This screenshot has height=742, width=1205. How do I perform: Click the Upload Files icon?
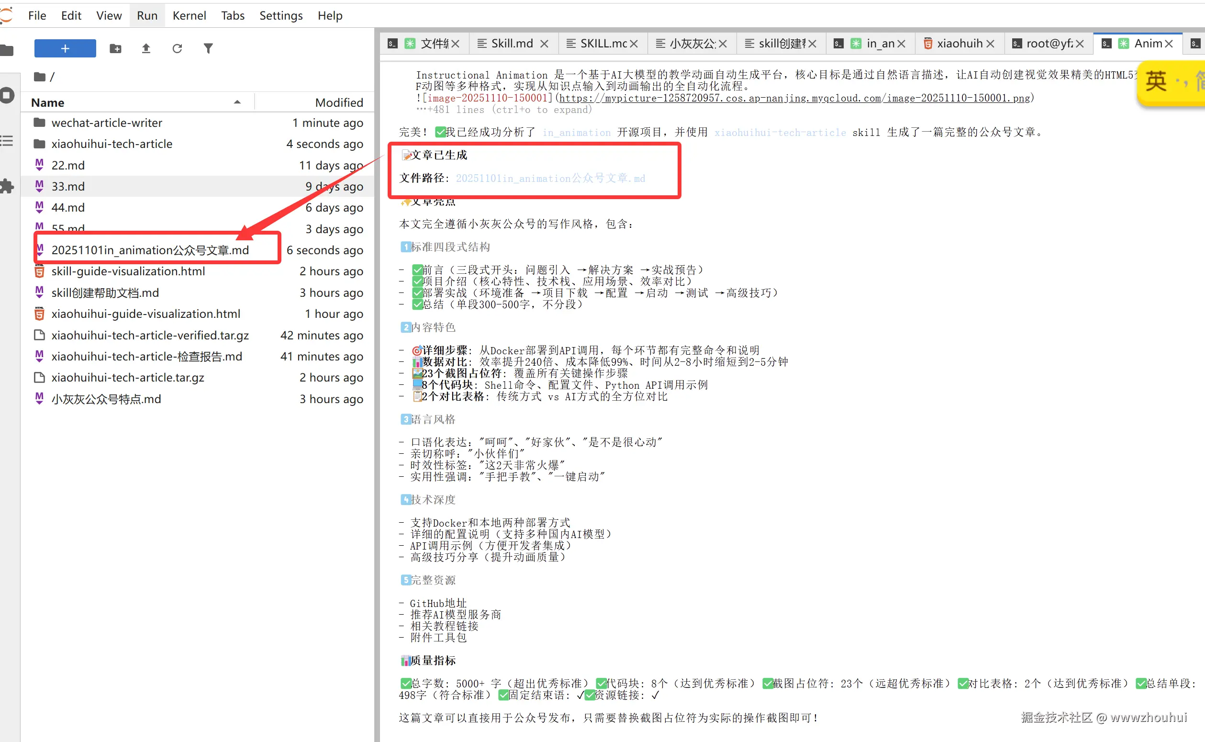pyautogui.click(x=146, y=48)
